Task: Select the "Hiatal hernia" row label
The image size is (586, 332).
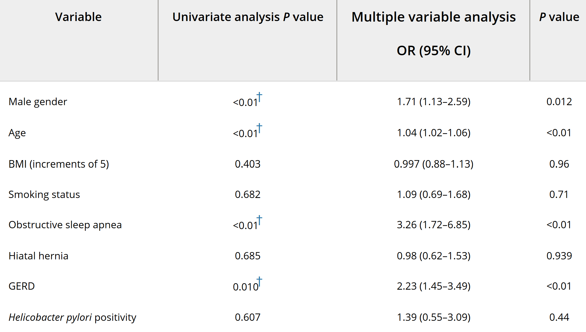Action: coord(38,256)
